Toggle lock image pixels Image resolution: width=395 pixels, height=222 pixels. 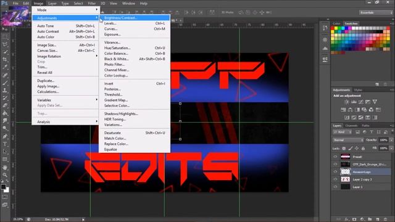[351, 149]
